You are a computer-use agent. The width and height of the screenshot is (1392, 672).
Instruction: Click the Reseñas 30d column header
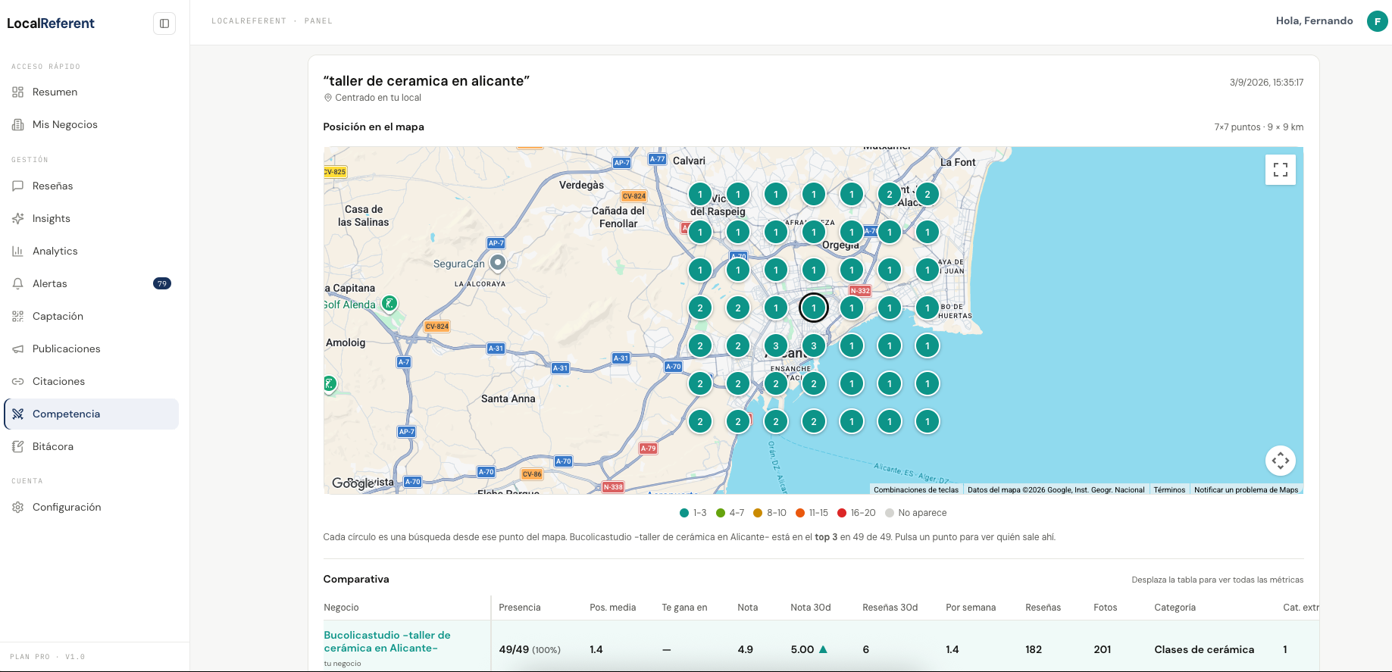tap(890, 608)
